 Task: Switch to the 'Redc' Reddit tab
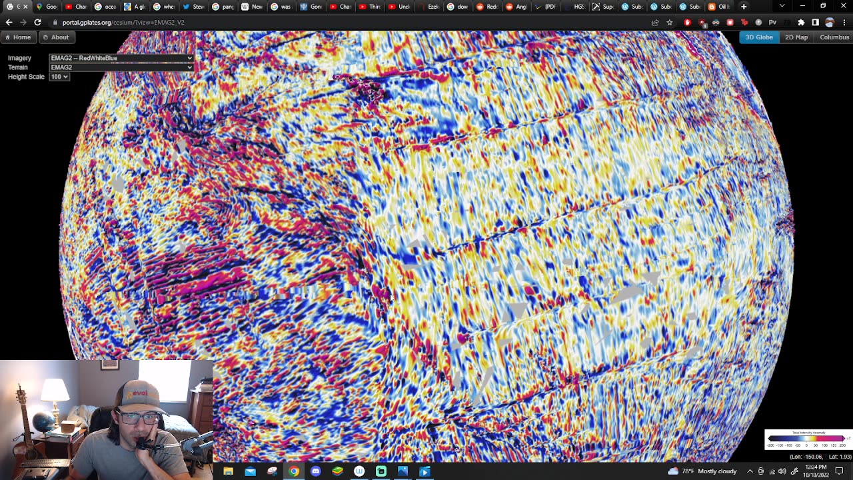point(487,7)
